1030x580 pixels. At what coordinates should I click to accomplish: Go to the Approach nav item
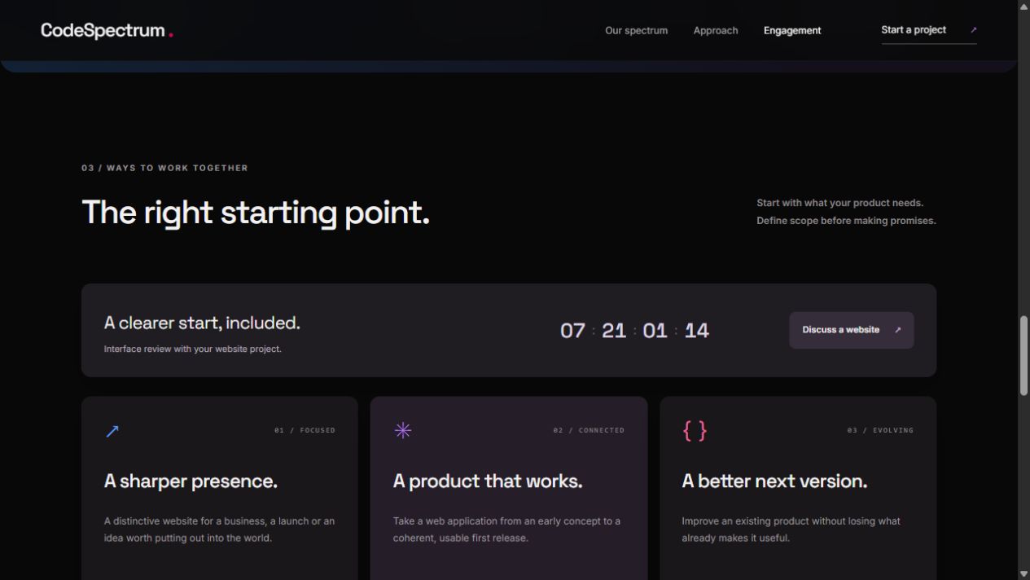click(x=716, y=31)
